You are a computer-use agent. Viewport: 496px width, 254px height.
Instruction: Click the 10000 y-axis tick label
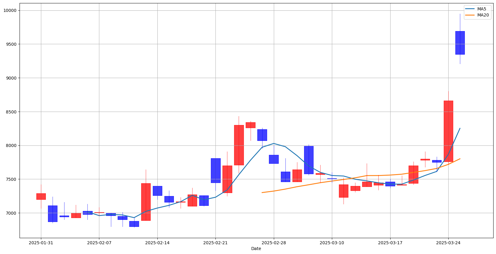pyautogui.click(x=10, y=10)
